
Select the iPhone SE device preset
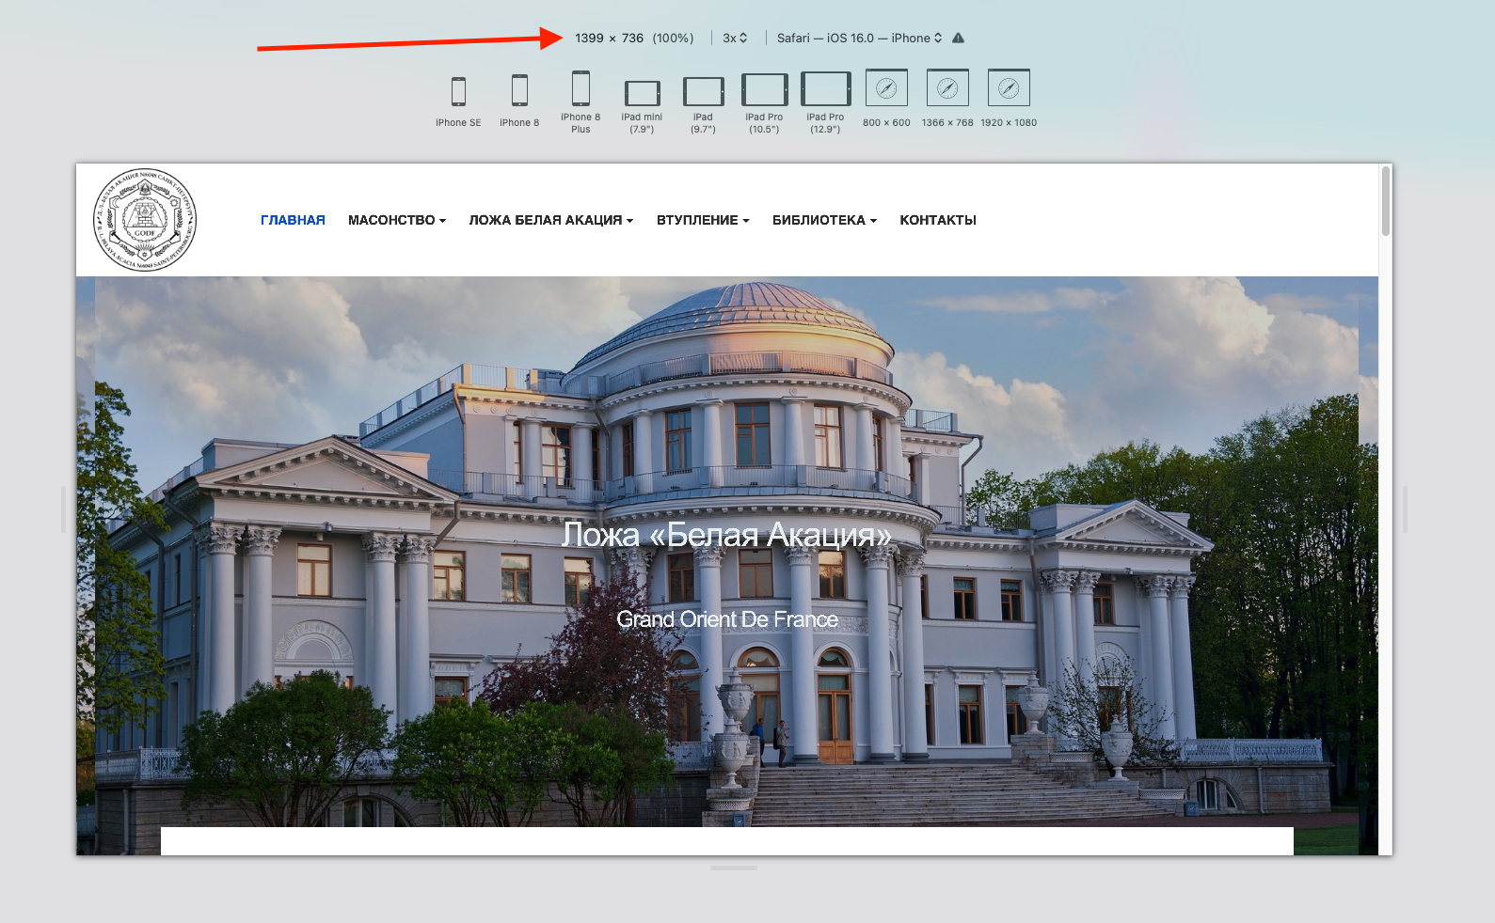[458, 101]
